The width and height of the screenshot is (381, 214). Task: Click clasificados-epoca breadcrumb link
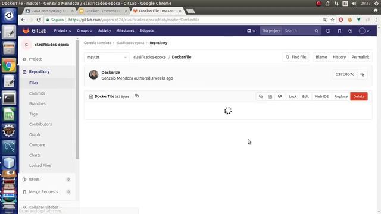130,43
